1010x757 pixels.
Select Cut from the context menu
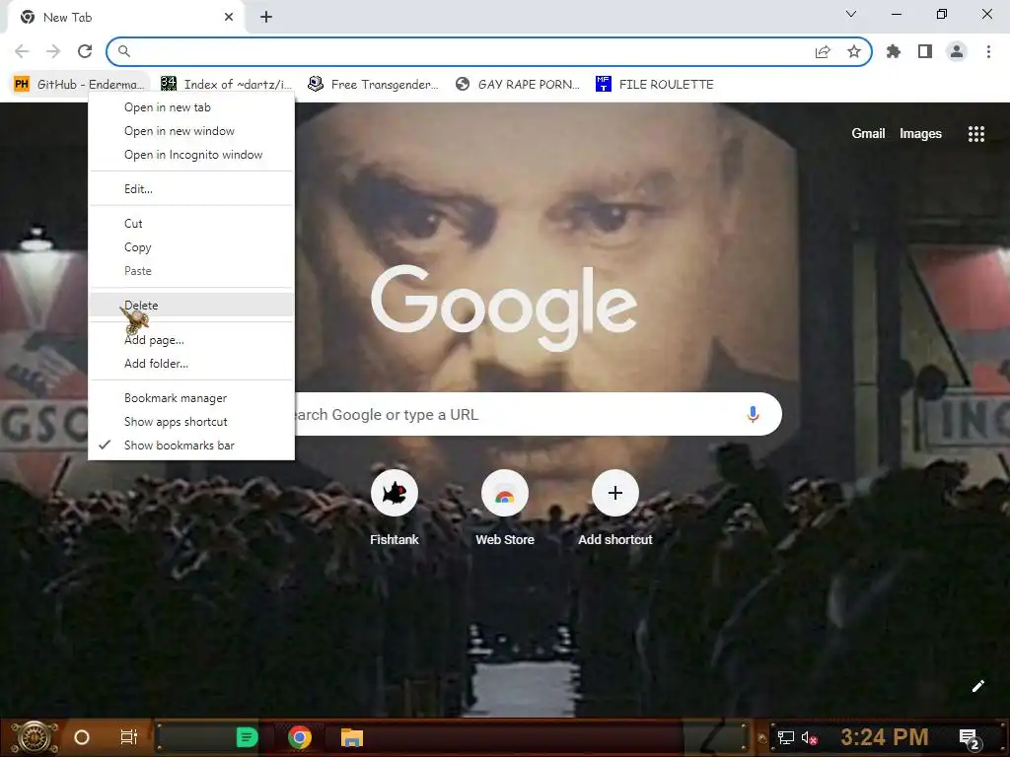pyautogui.click(x=191, y=224)
